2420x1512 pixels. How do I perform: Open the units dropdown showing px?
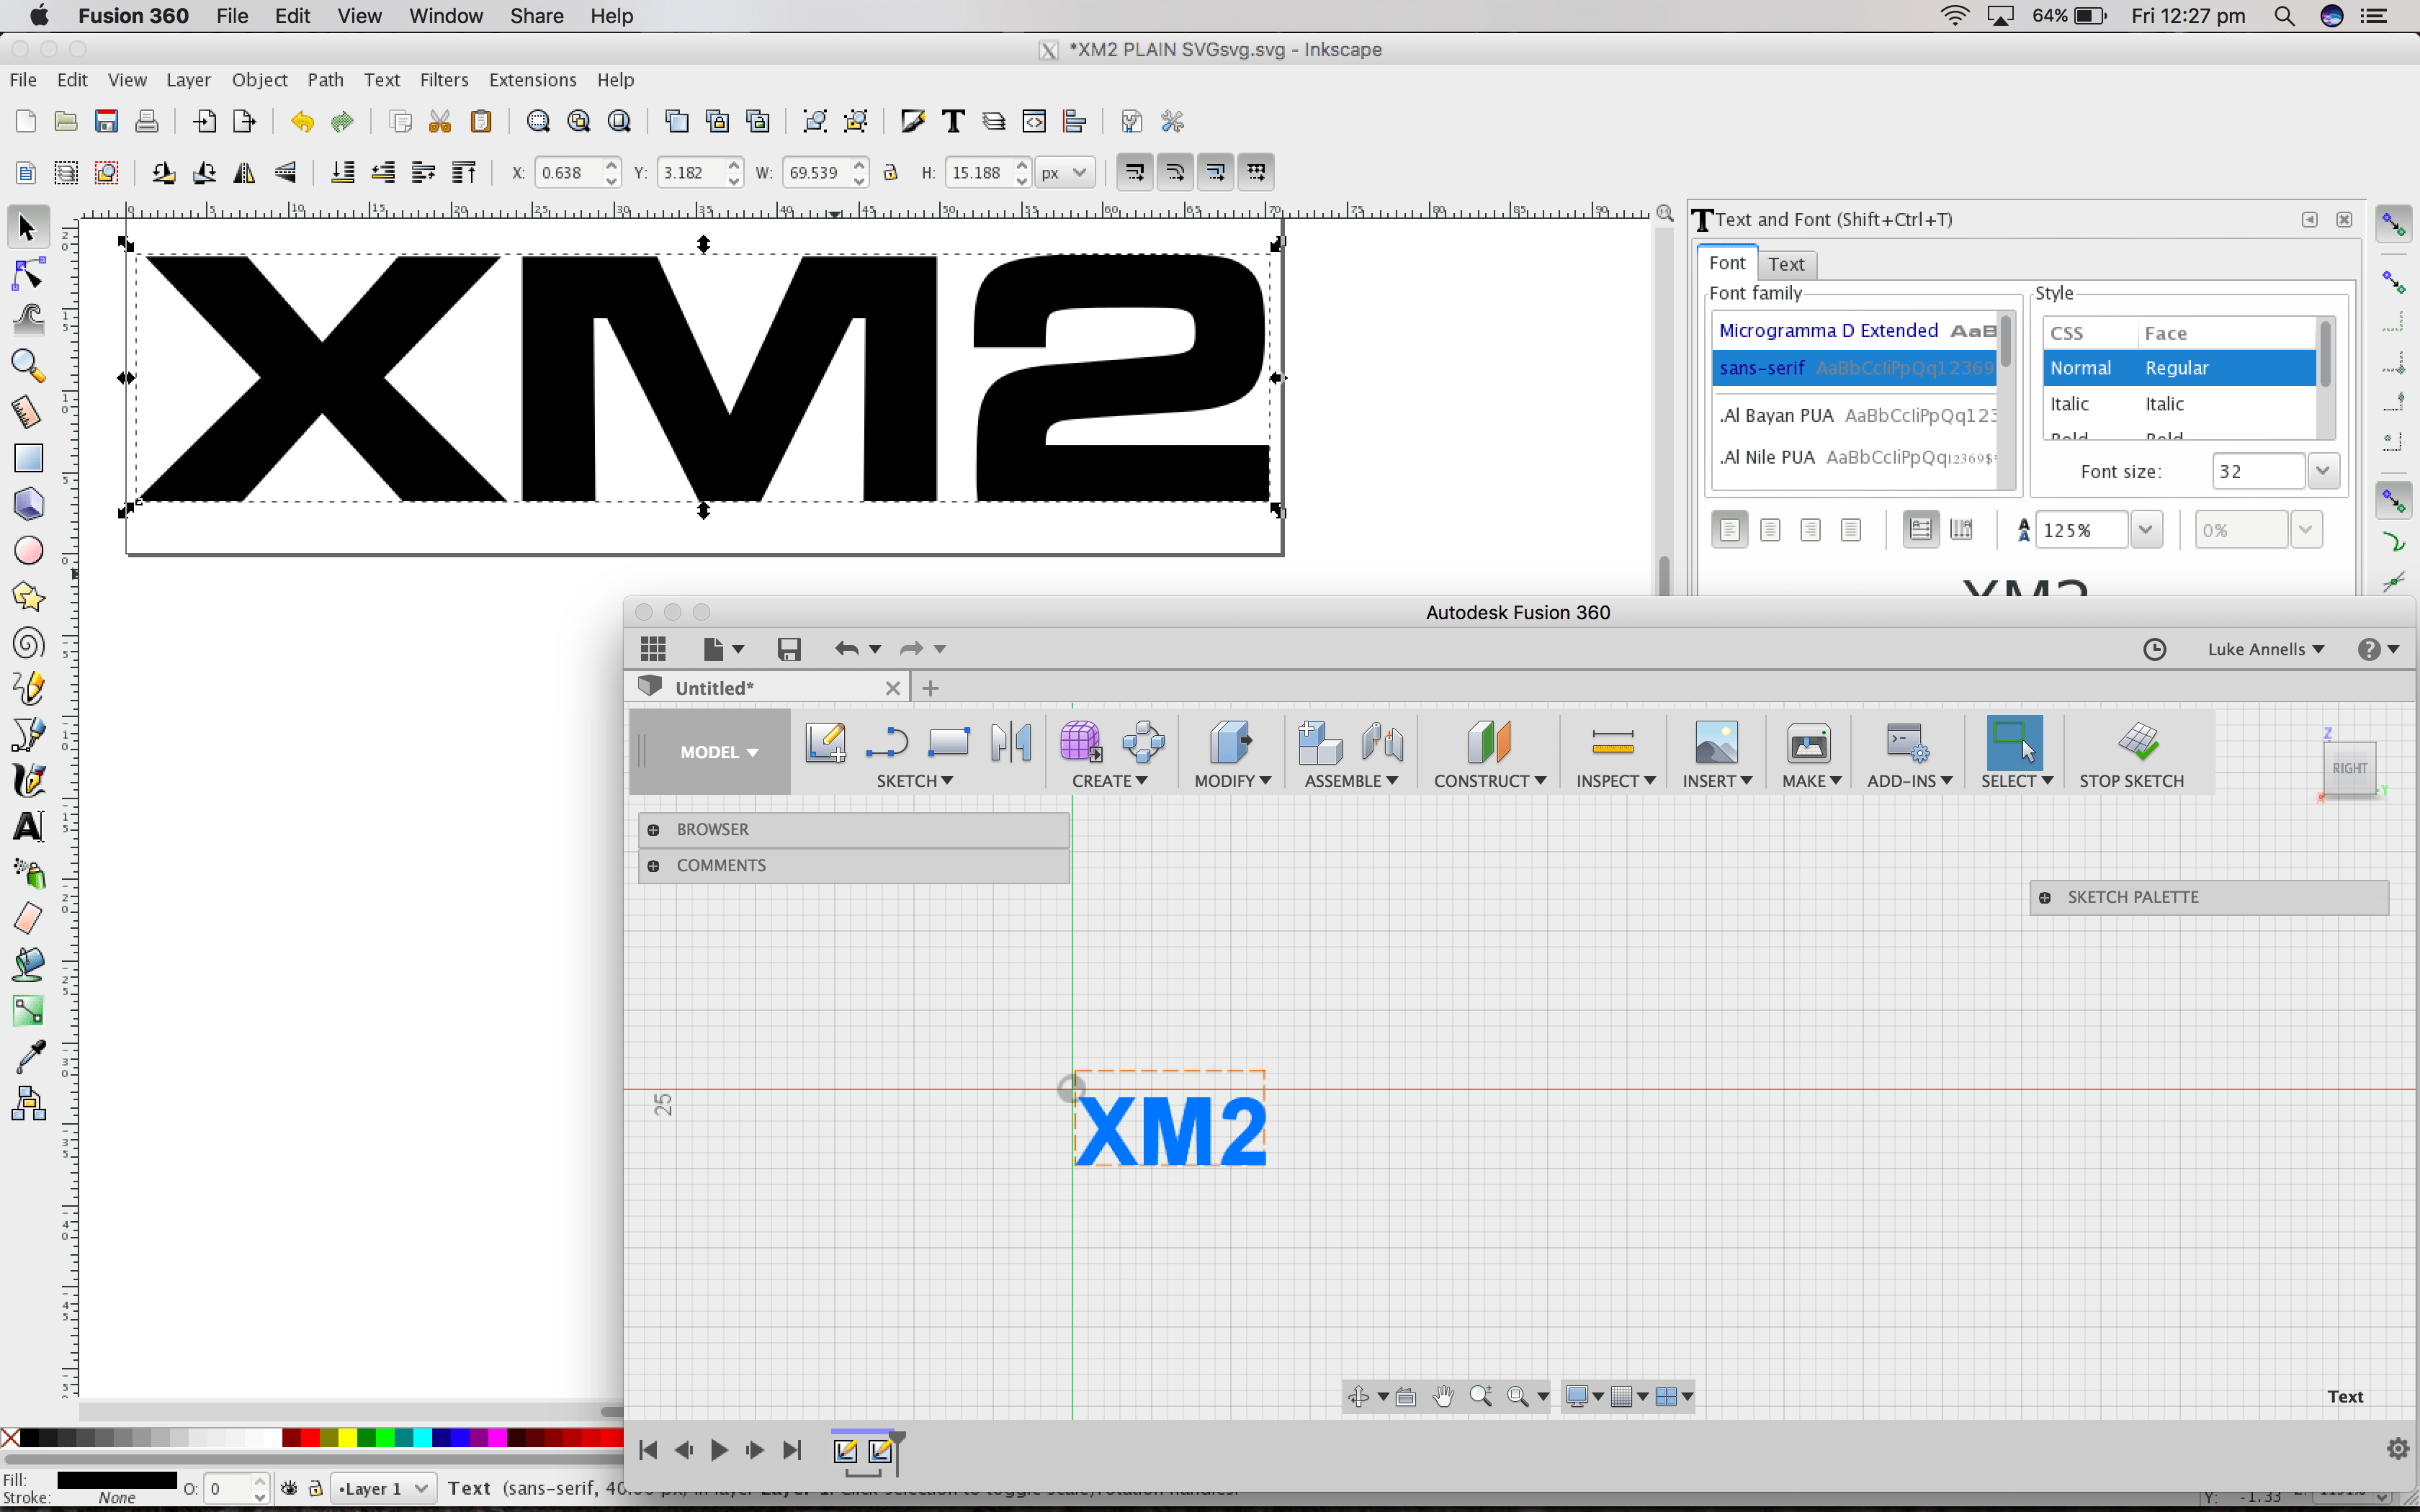tap(1064, 172)
